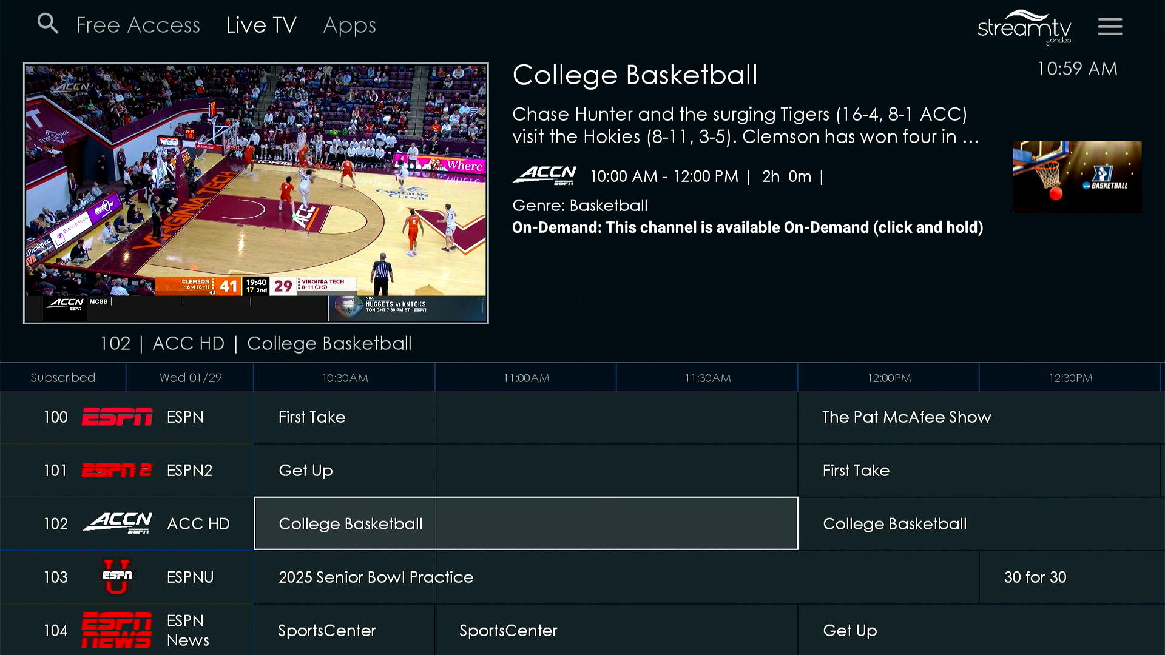Select Get Up on ESPN News
Viewport: 1165px width, 655px height.
(x=981, y=630)
